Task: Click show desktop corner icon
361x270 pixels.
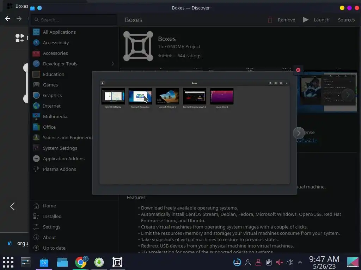Action: tap(353, 262)
